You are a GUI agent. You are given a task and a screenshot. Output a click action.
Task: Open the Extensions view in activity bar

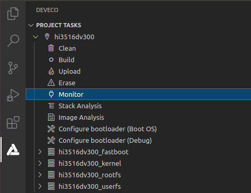(13, 122)
